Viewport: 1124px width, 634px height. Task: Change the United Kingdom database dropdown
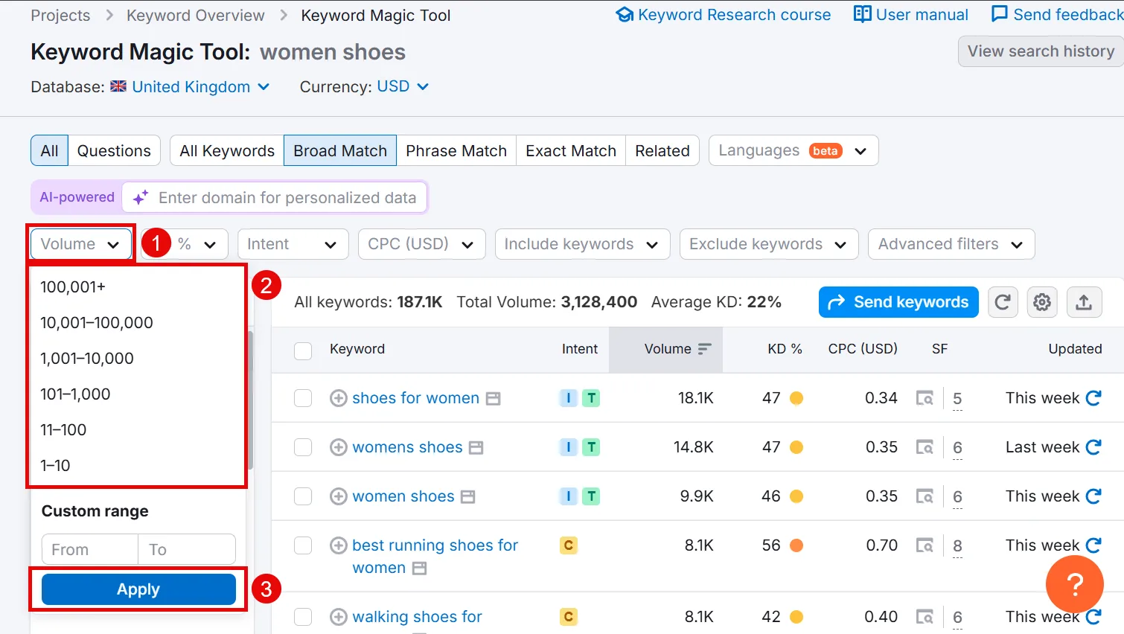(x=191, y=87)
